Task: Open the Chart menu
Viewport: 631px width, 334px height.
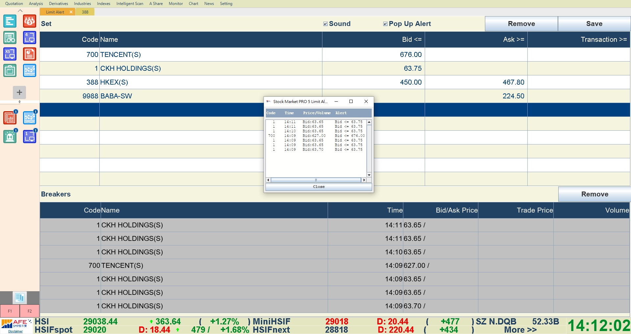Action: 193,4
